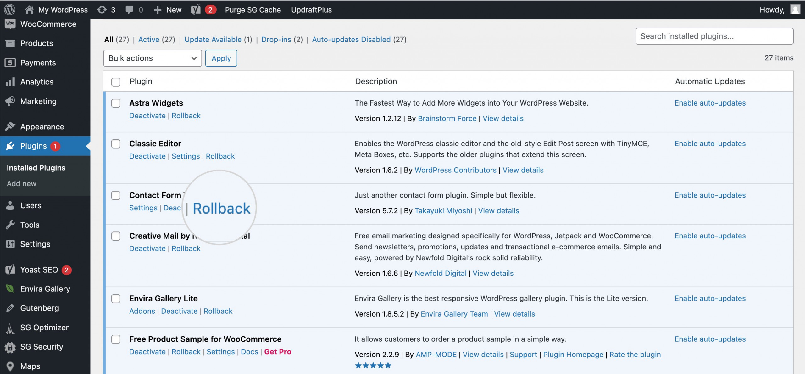Check the Astra Widgets checkbox
805x374 pixels.
[116, 103]
